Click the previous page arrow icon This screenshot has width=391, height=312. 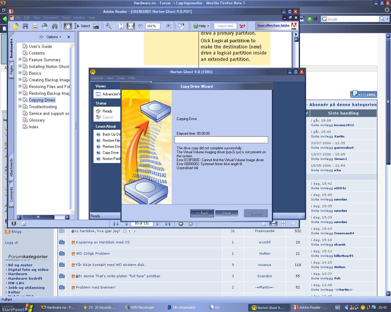coord(126,224)
